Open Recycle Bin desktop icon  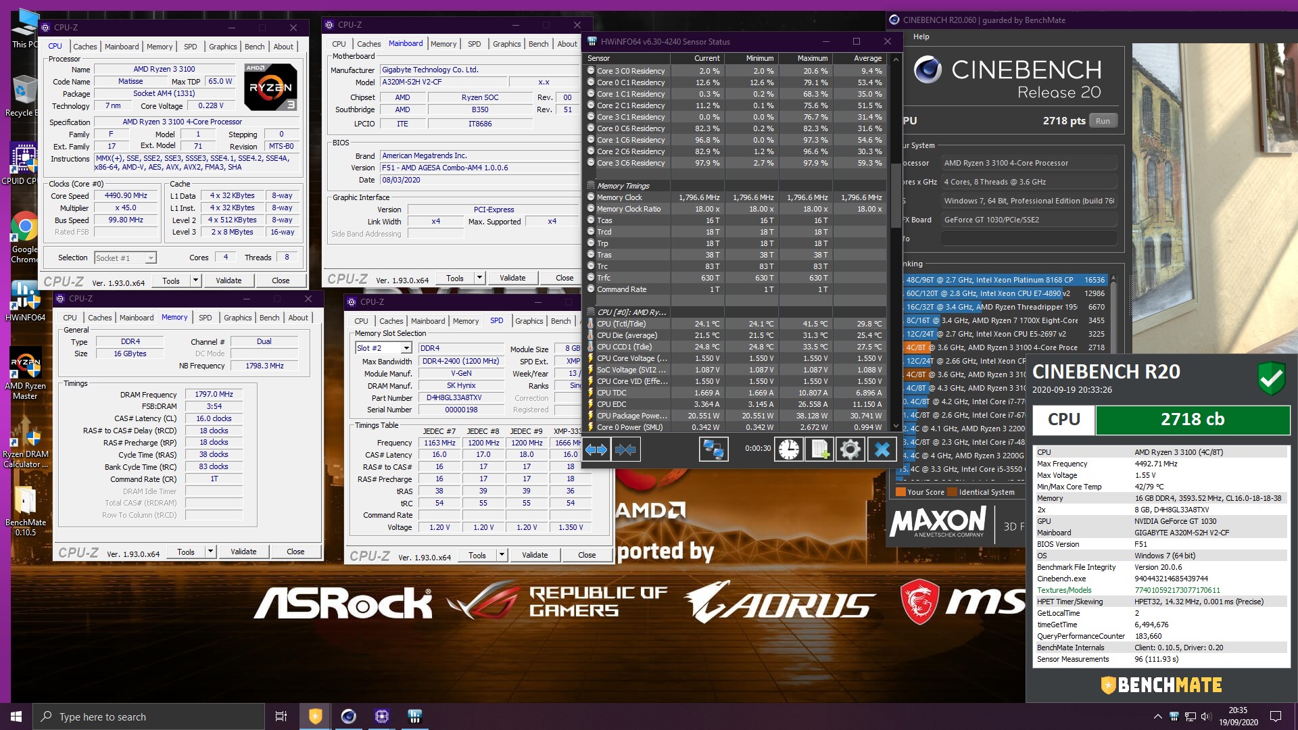coord(24,97)
